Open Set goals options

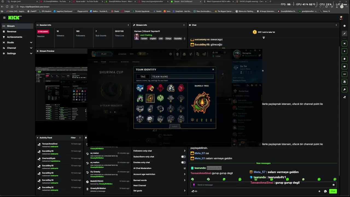click(x=159, y=191)
